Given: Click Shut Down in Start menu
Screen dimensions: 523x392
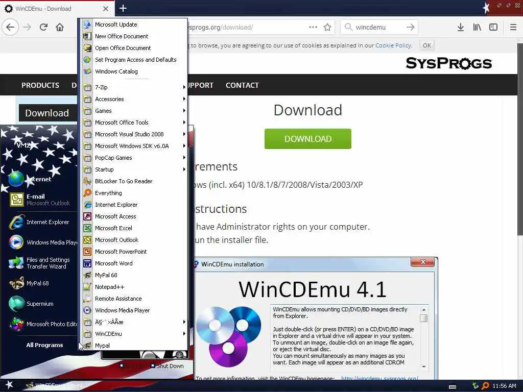Looking at the screenshot, I should tap(167, 365).
